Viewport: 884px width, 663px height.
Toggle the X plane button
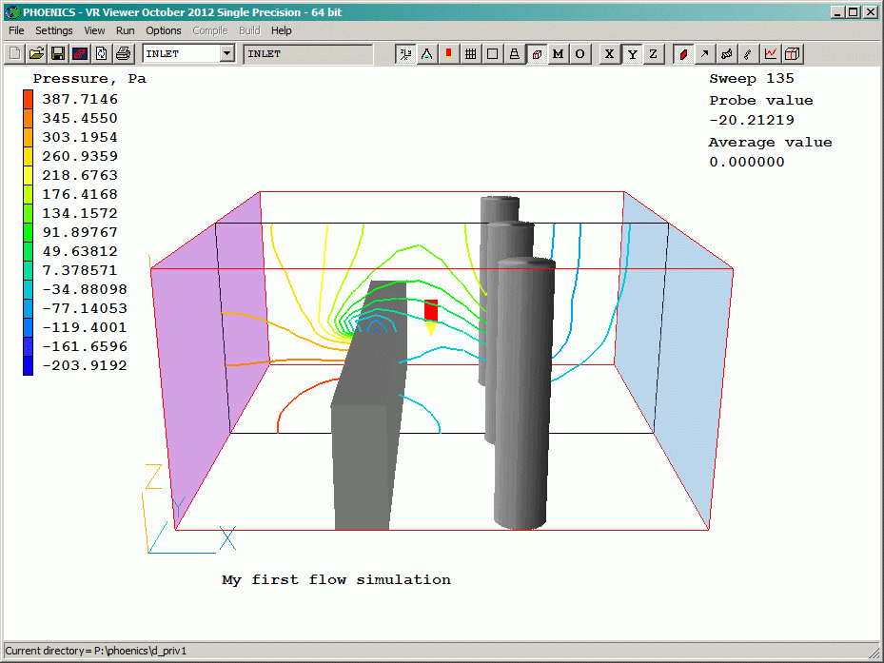[609, 54]
